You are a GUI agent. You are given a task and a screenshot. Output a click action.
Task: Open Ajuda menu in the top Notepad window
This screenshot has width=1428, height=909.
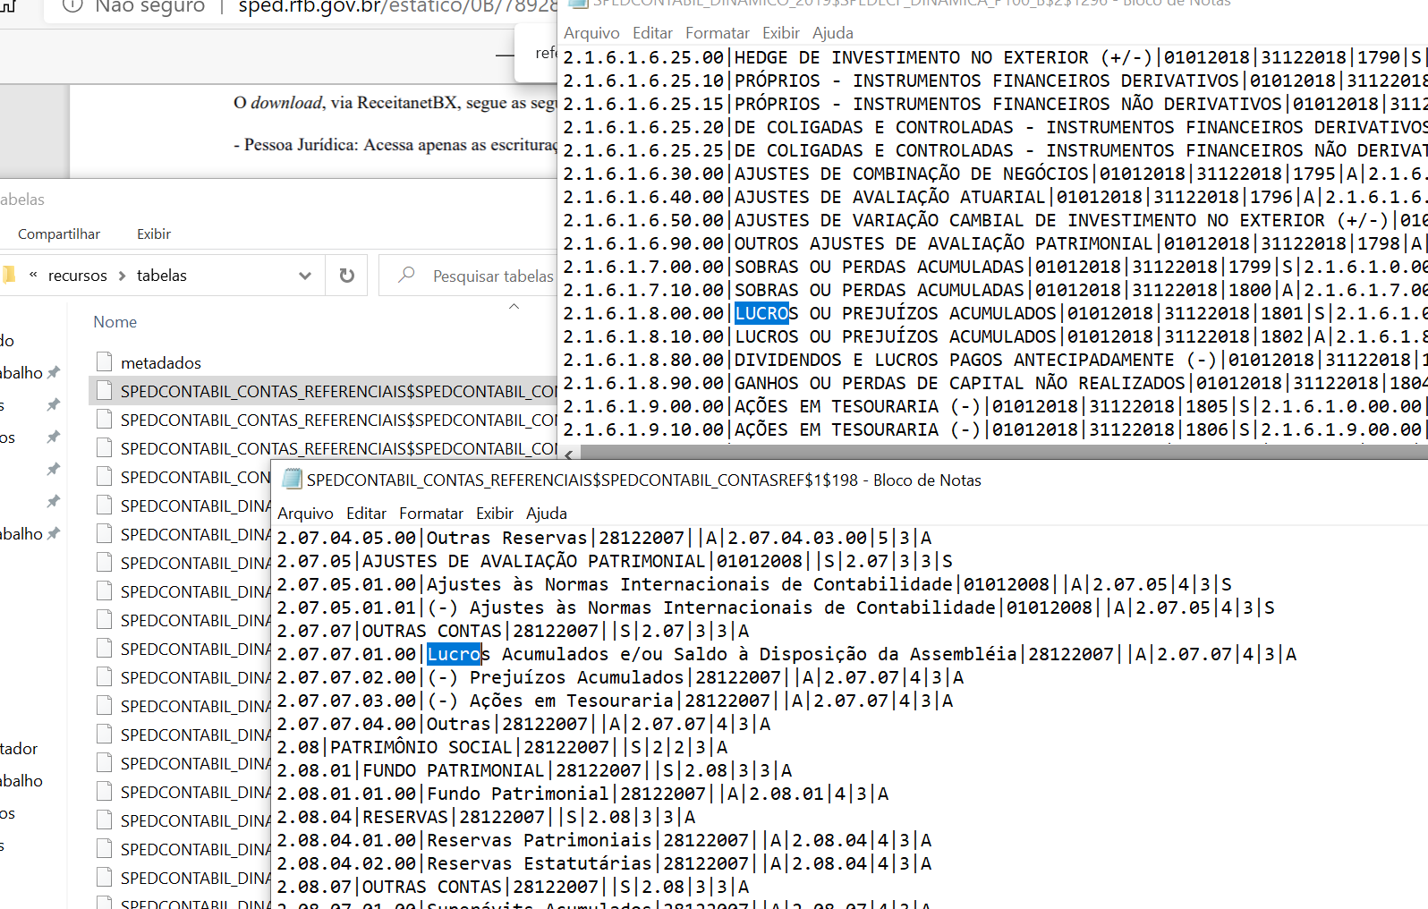(x=833, y=33)
